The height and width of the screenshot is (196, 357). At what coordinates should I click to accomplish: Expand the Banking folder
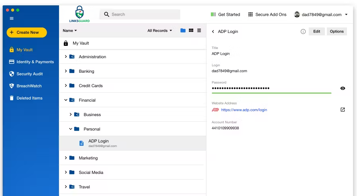[x=66, y=71]
